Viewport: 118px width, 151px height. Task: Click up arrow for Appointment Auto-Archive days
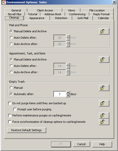click(68, 71)
